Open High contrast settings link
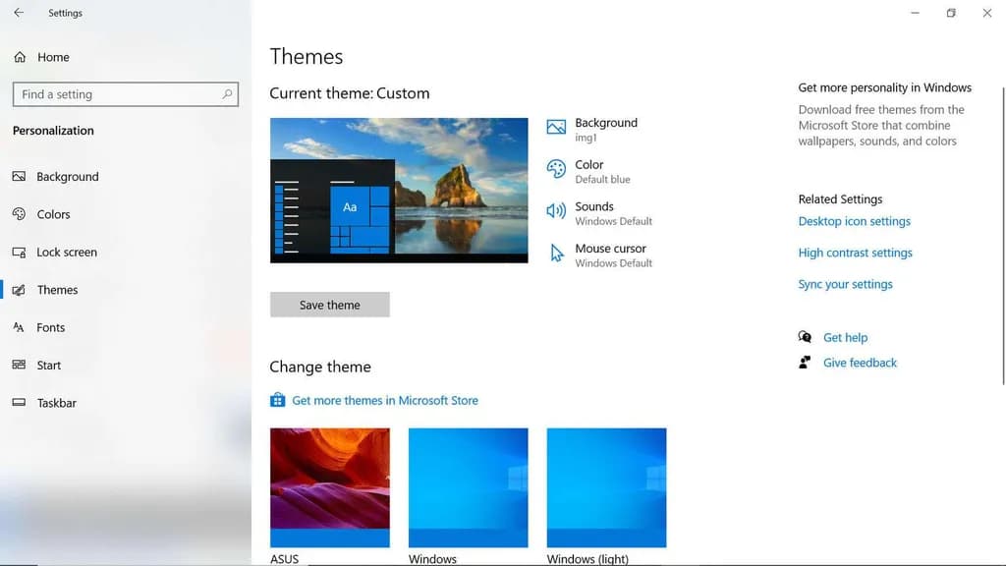Screen dimensions: 1006x566 point(855,253)
